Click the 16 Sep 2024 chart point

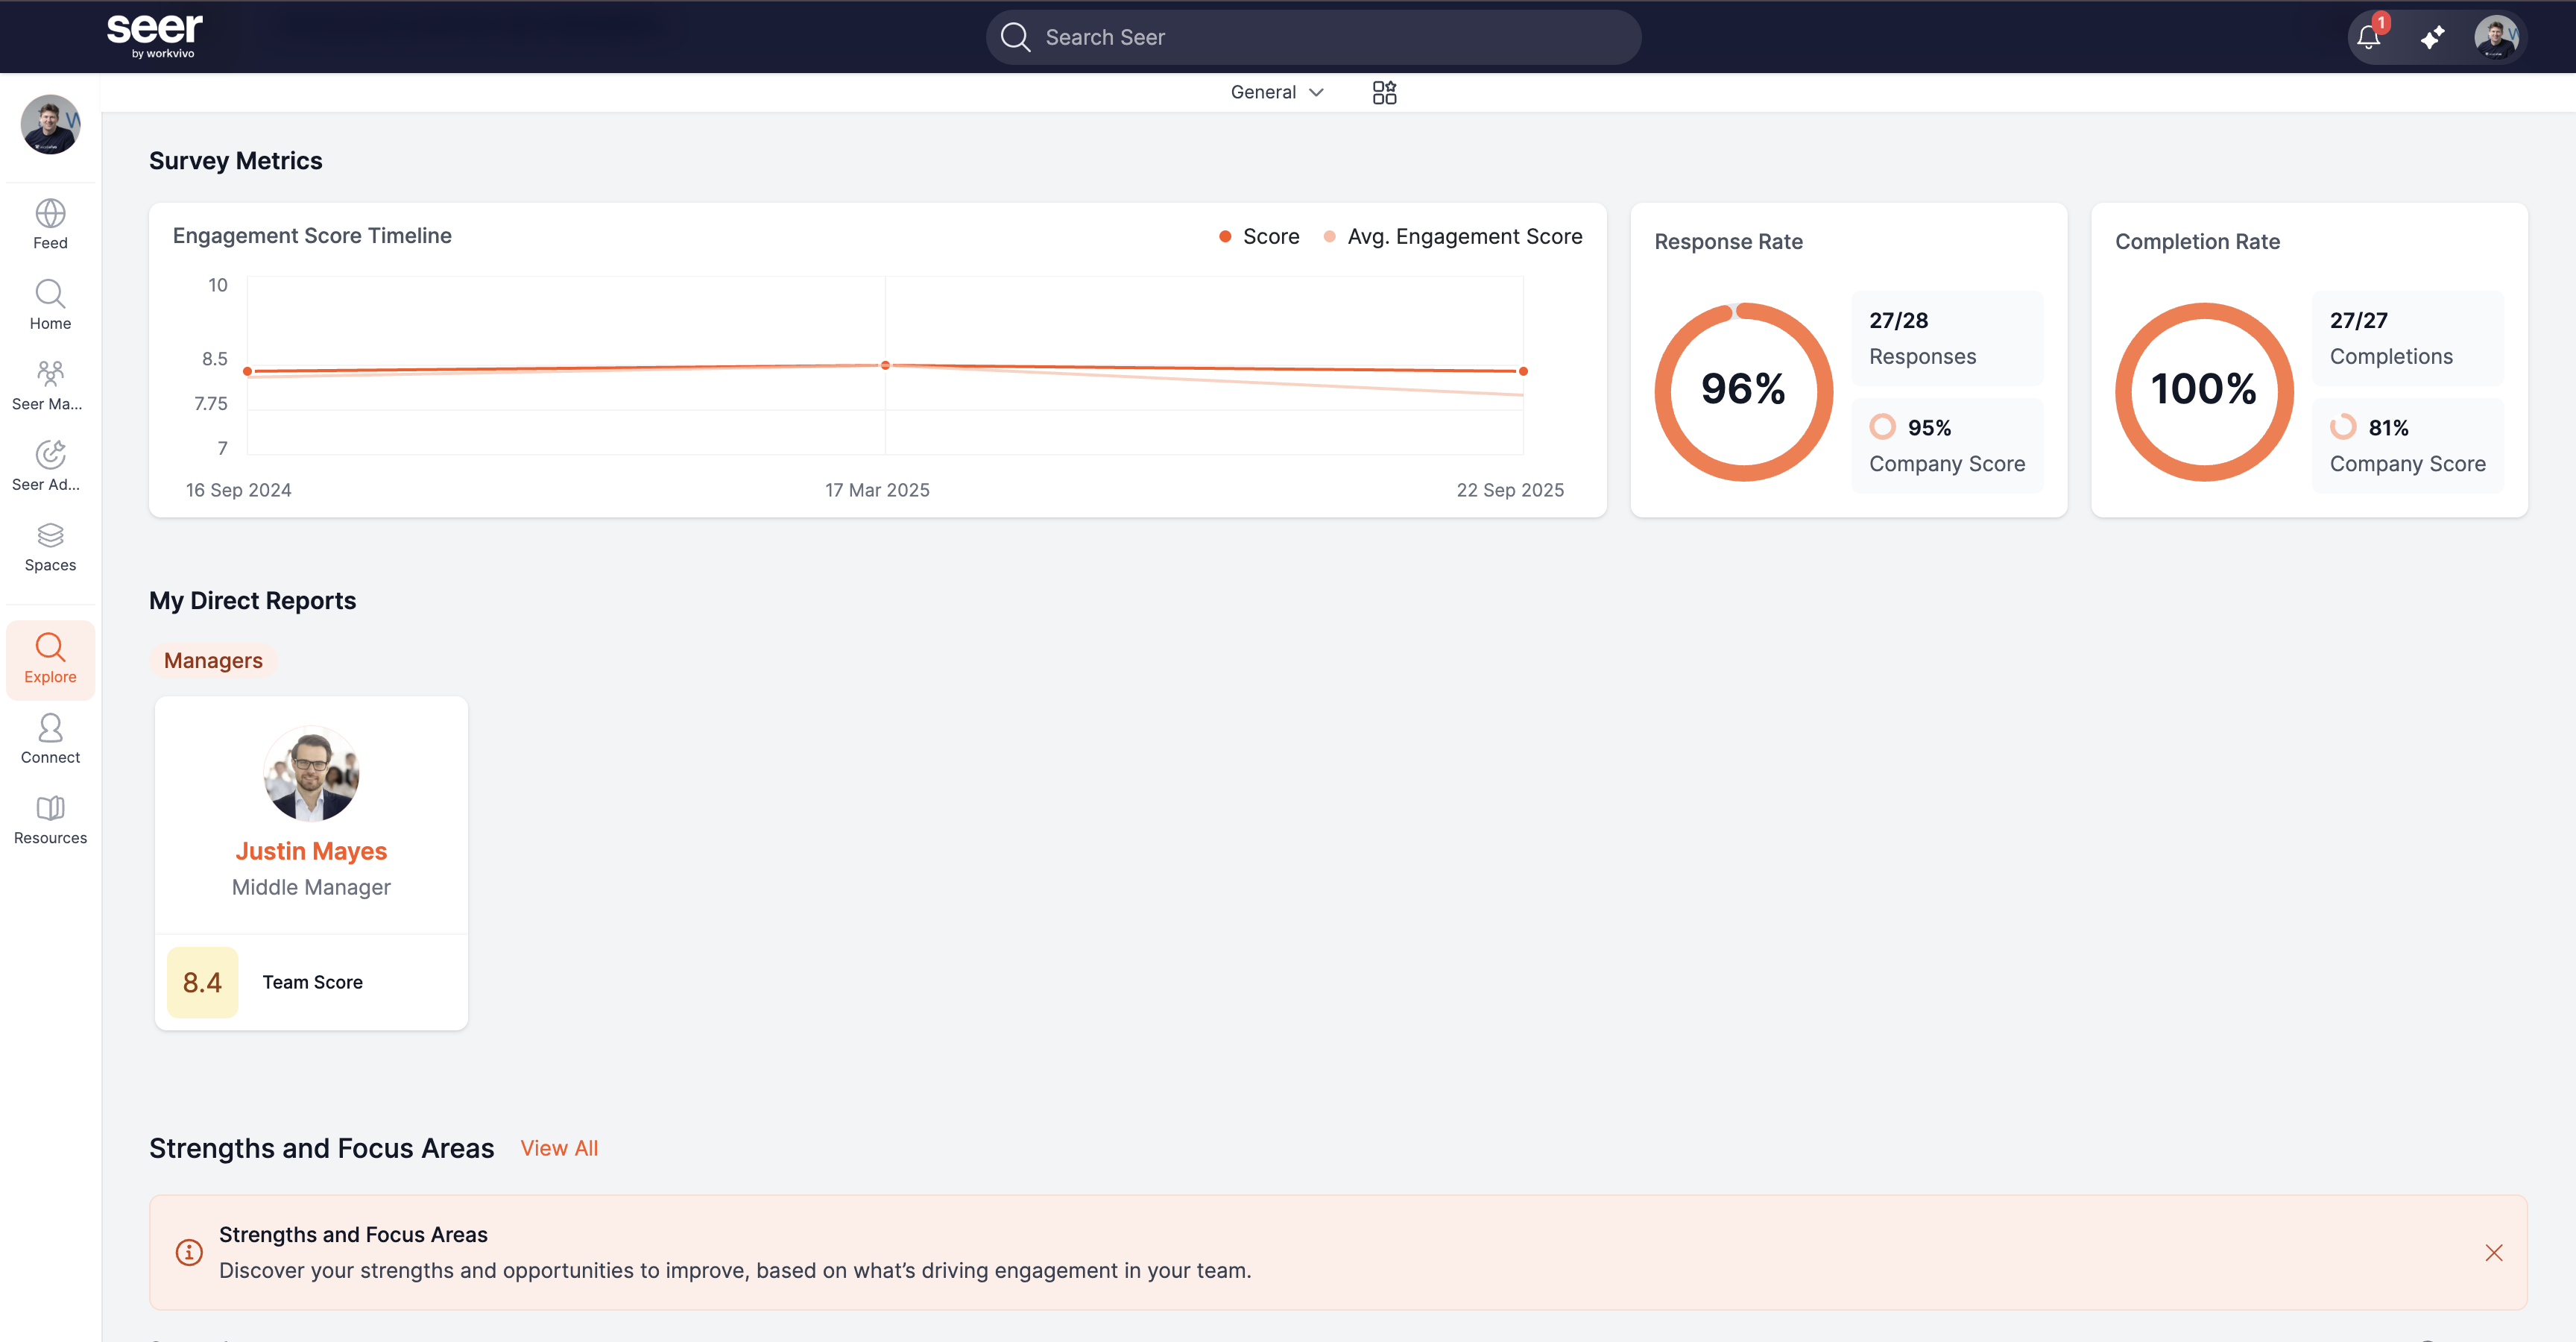248,371
